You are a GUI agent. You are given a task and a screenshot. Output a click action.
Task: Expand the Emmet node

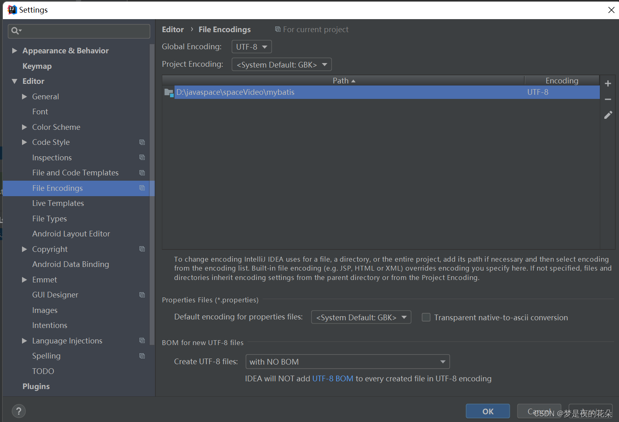[x=24, y=280]
